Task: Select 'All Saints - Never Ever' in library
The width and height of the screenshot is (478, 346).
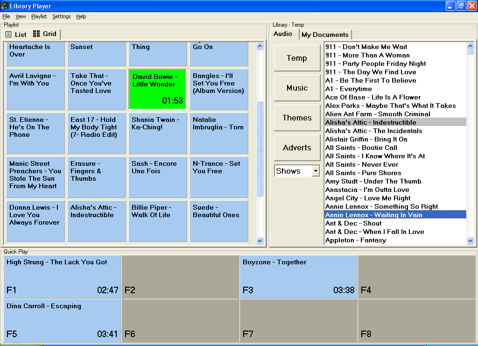Action: [395, 164]
